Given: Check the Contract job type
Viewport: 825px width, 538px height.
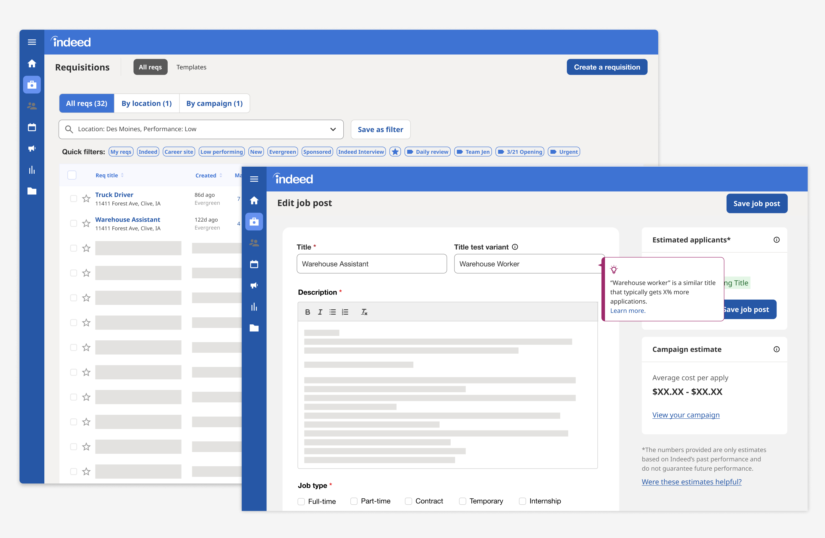Looking at the screenshot, I should (x=409, y=501).
